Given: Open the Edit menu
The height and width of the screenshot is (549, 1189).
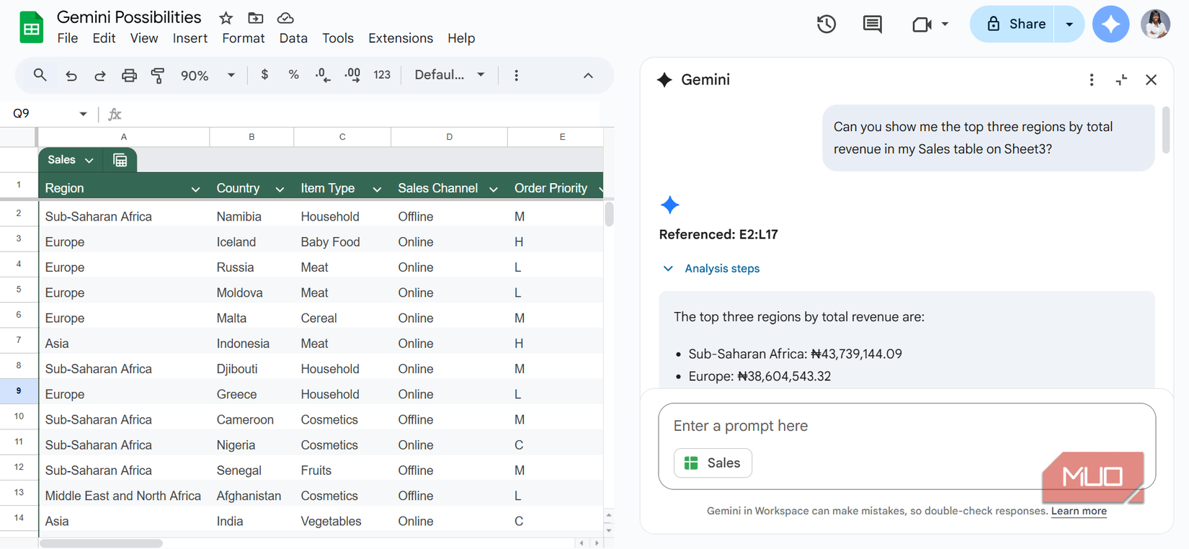Looking at the screenshot, I should [x=104, y=38].
